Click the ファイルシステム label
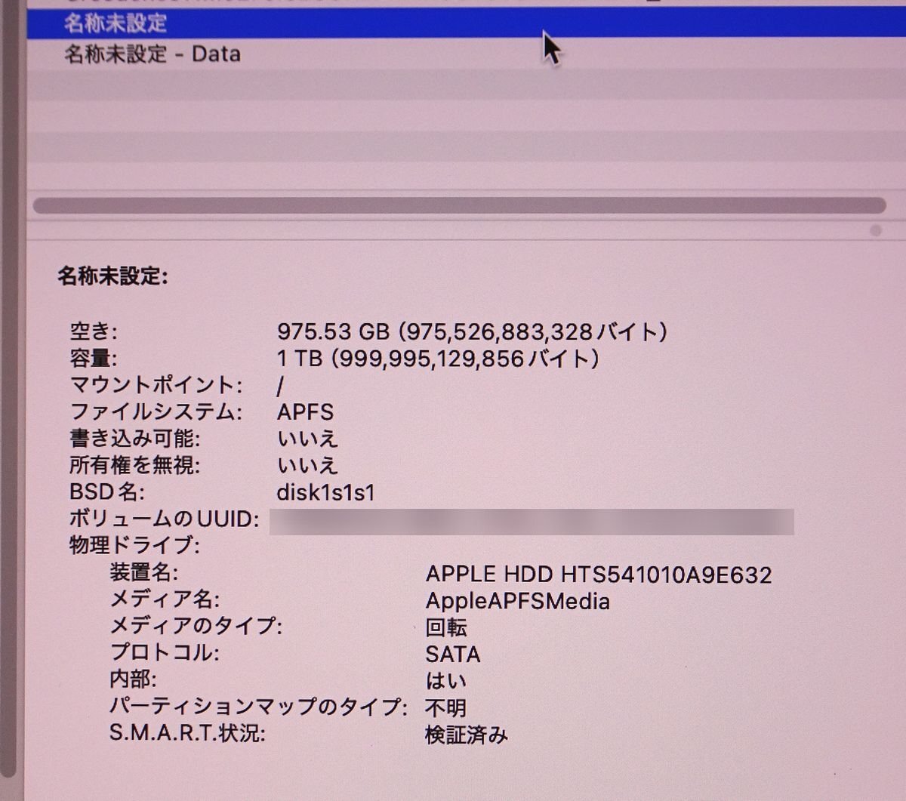This screenshot has height=801, width=906. coord(156,412)
